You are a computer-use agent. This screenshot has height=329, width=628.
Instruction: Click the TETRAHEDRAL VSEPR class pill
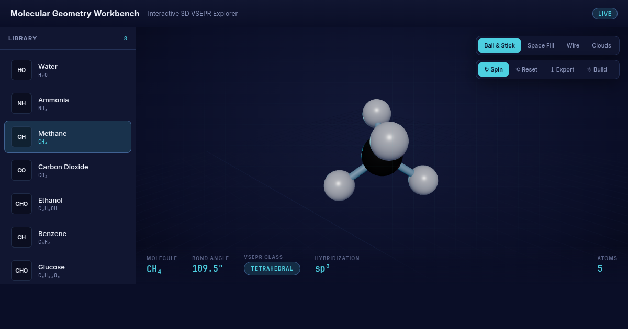click(x=272, y=268)
